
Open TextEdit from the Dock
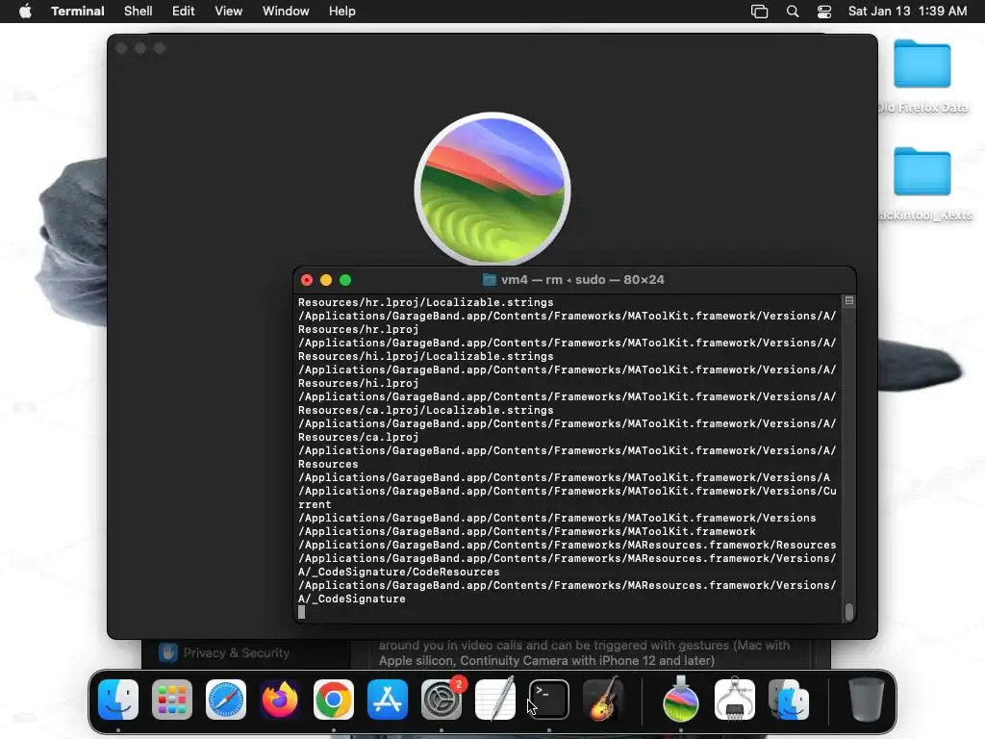tap(495, 700)
